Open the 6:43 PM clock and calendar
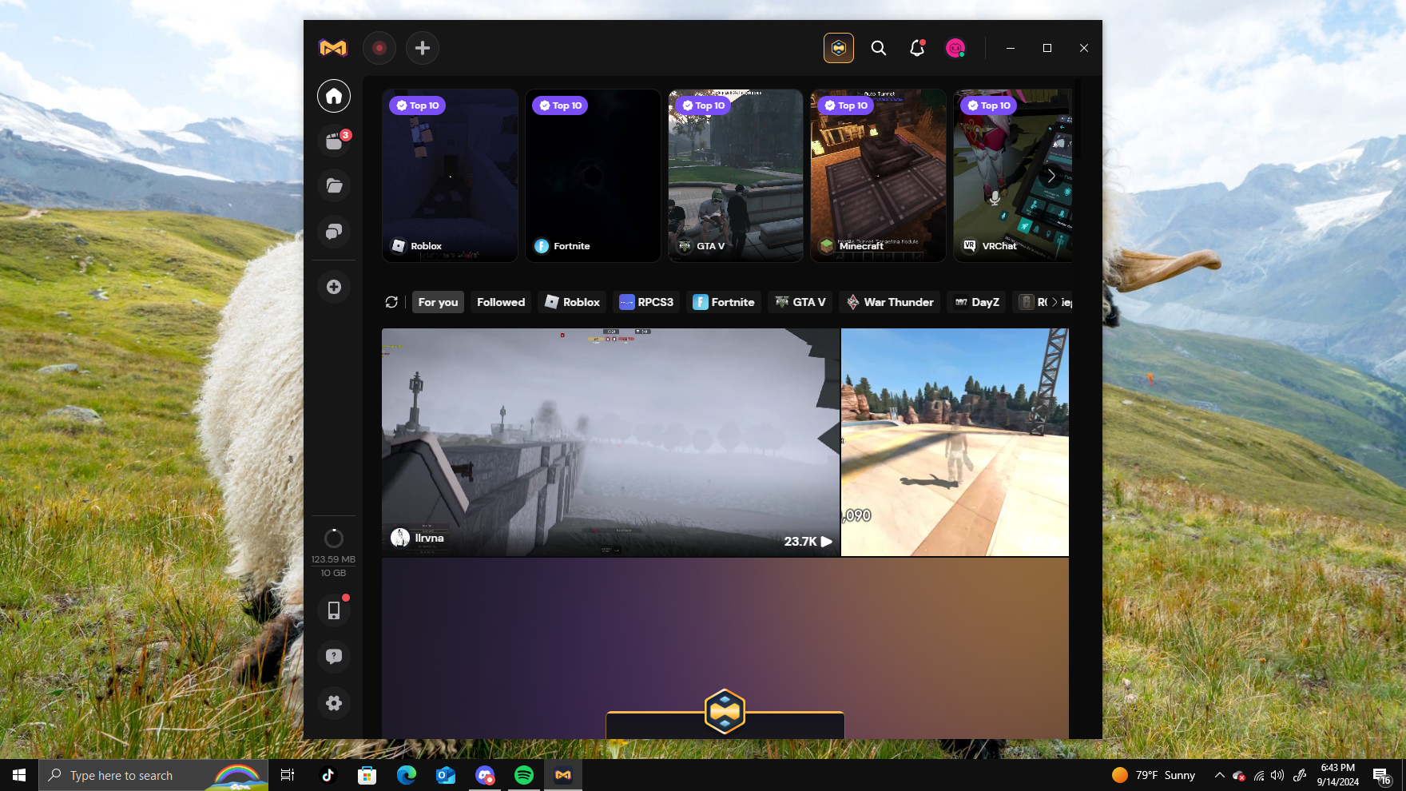Screen dimensions: 1406x791 (1338, 775)
